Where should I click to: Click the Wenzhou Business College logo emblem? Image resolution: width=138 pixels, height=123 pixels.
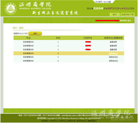pos(10,8)
